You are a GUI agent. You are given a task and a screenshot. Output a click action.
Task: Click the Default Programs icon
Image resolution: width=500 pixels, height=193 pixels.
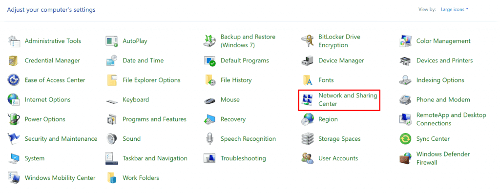pyautogui.click(x=209, y=60)
